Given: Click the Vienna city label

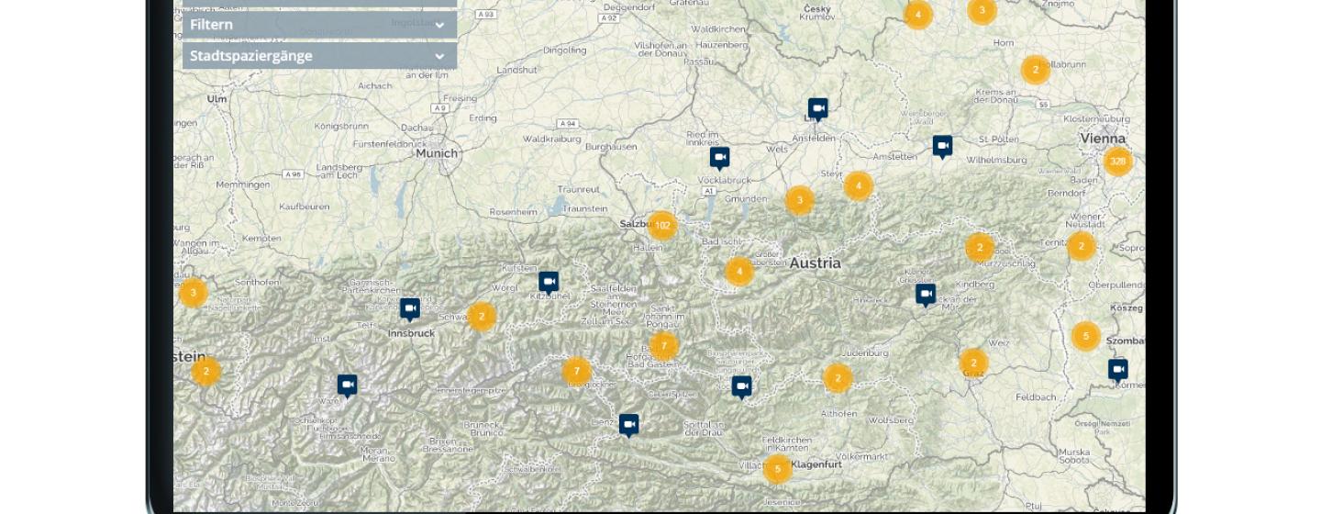Looking at the screenshot, I should tap(1103, 138).
